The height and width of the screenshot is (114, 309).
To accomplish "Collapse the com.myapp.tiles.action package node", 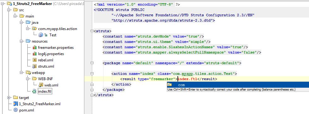I will point(28,28).
